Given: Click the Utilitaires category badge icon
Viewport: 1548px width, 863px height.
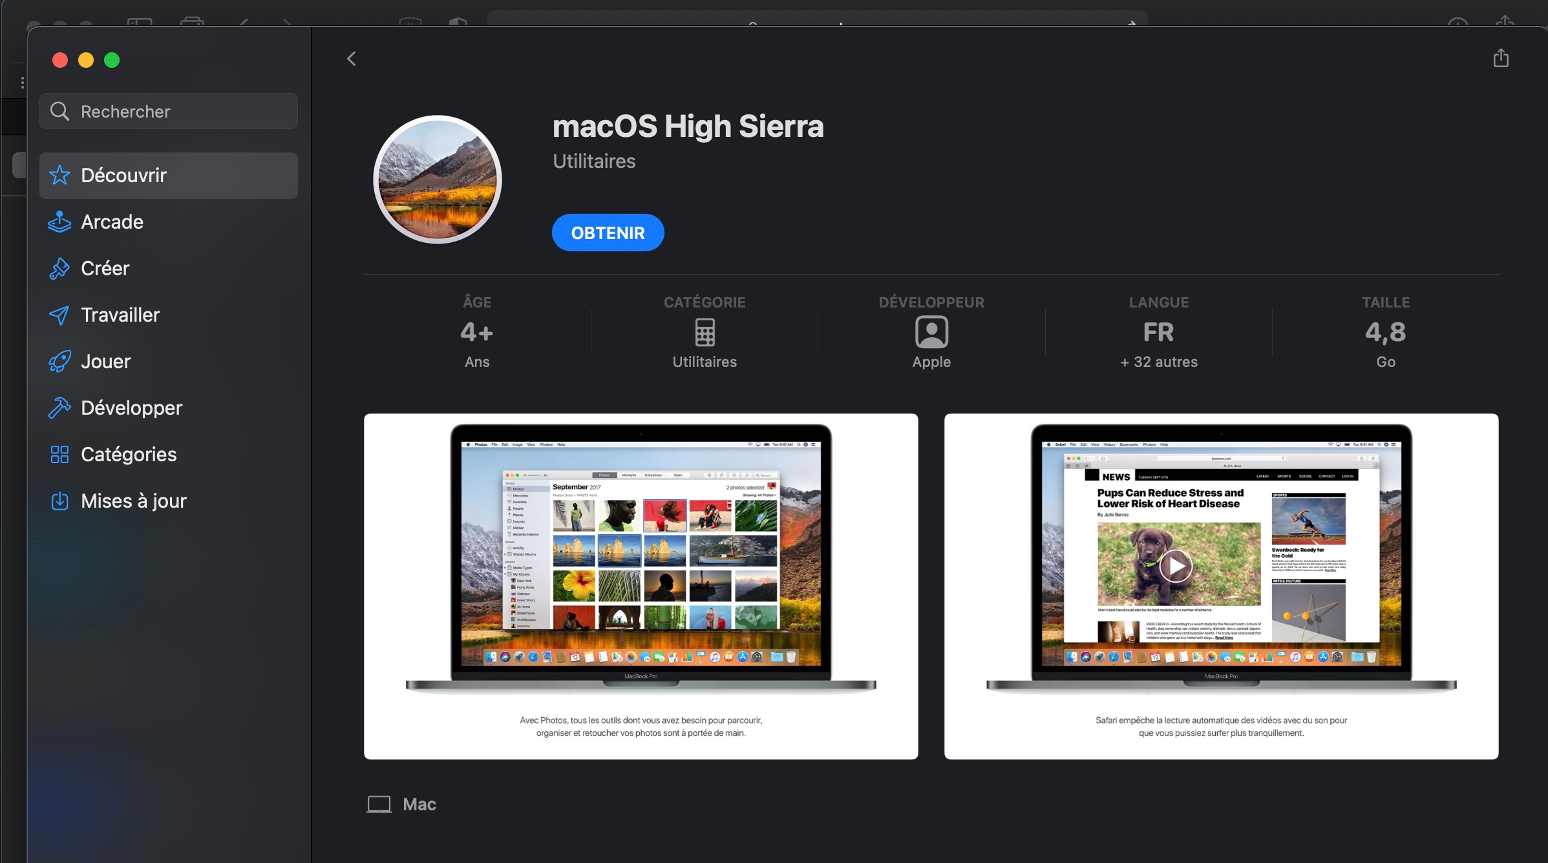Looking at the screenshot, I should (704, 333).
